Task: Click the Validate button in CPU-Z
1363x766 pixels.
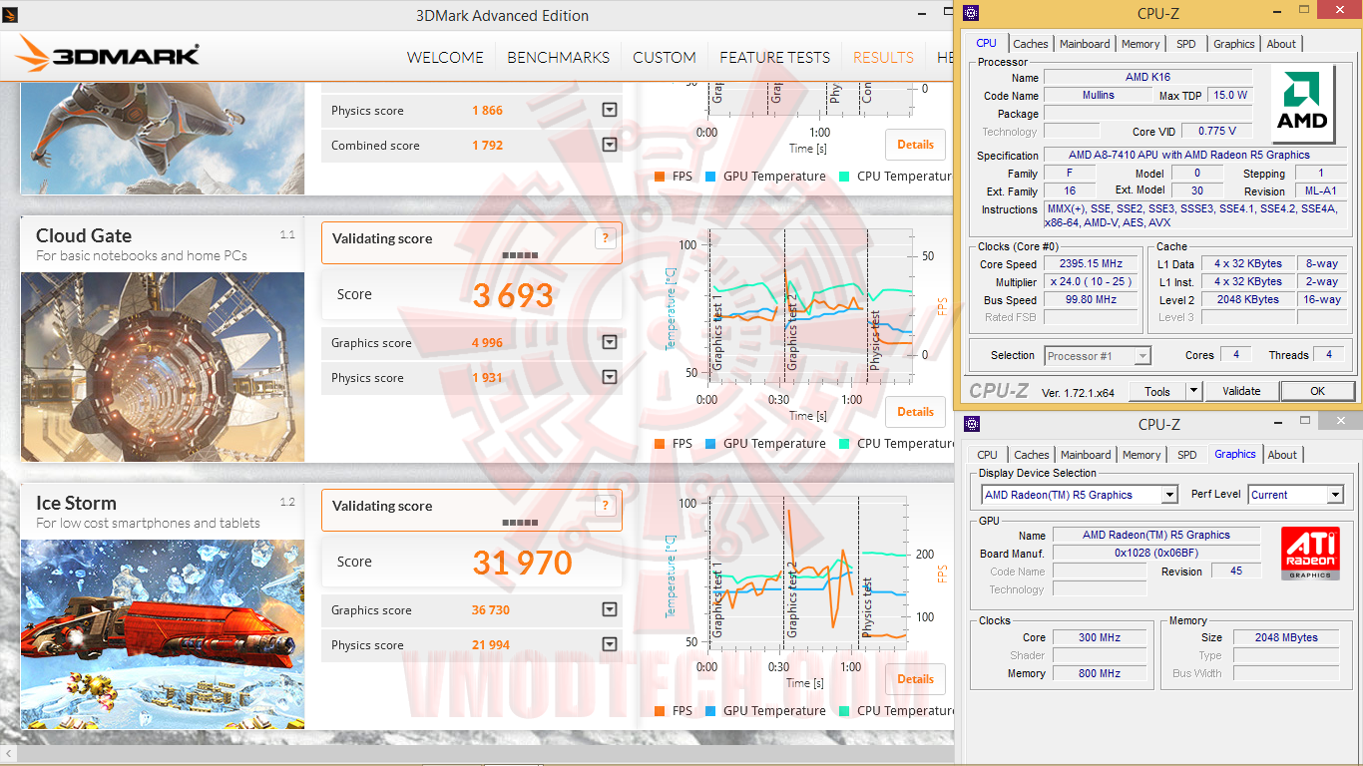Action: tap(1241, 391)
